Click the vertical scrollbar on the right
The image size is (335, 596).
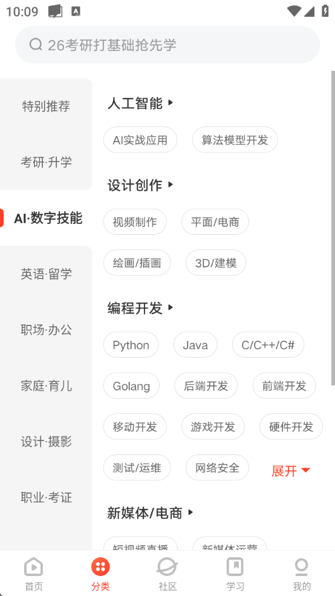click(333, 228)
